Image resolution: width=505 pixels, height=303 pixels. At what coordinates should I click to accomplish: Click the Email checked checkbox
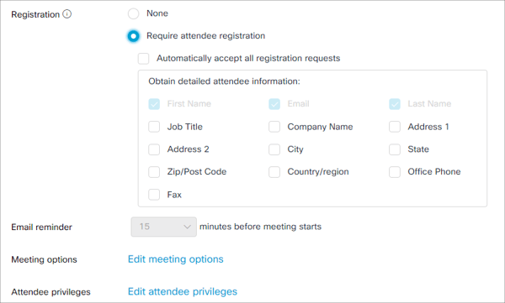point(274,104)
